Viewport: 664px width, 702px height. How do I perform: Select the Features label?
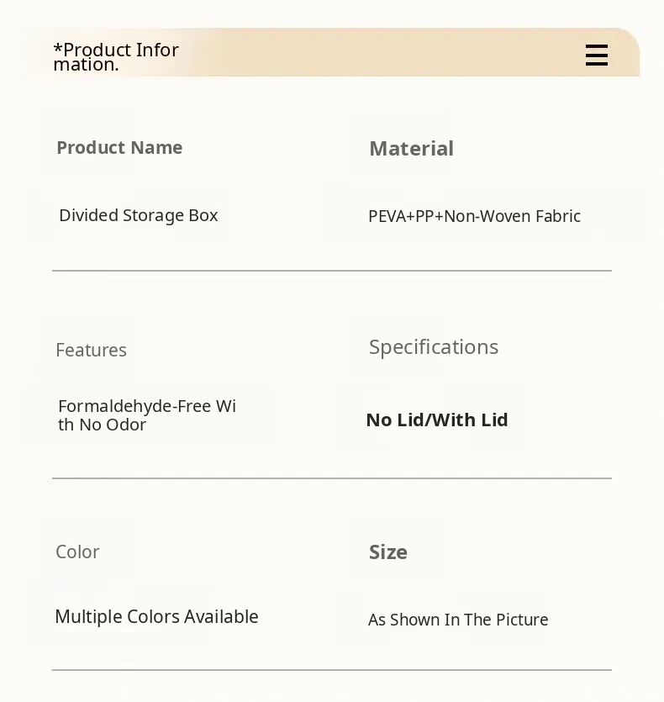[92, 350]
